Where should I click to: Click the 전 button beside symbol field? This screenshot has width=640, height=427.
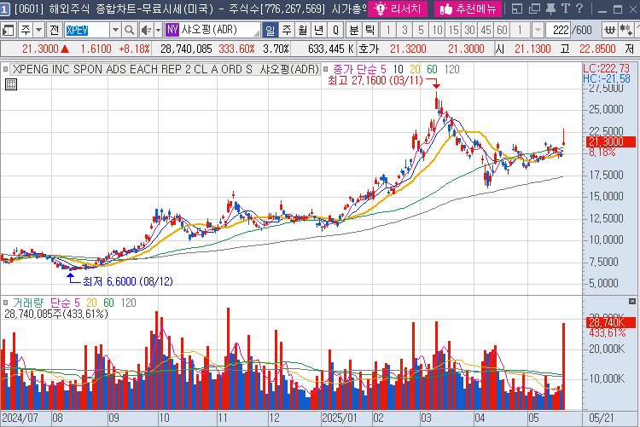[55, 30]
